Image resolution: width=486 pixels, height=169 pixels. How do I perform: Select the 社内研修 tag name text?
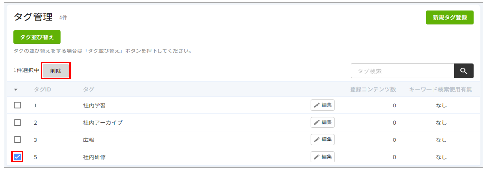(95, 157)
